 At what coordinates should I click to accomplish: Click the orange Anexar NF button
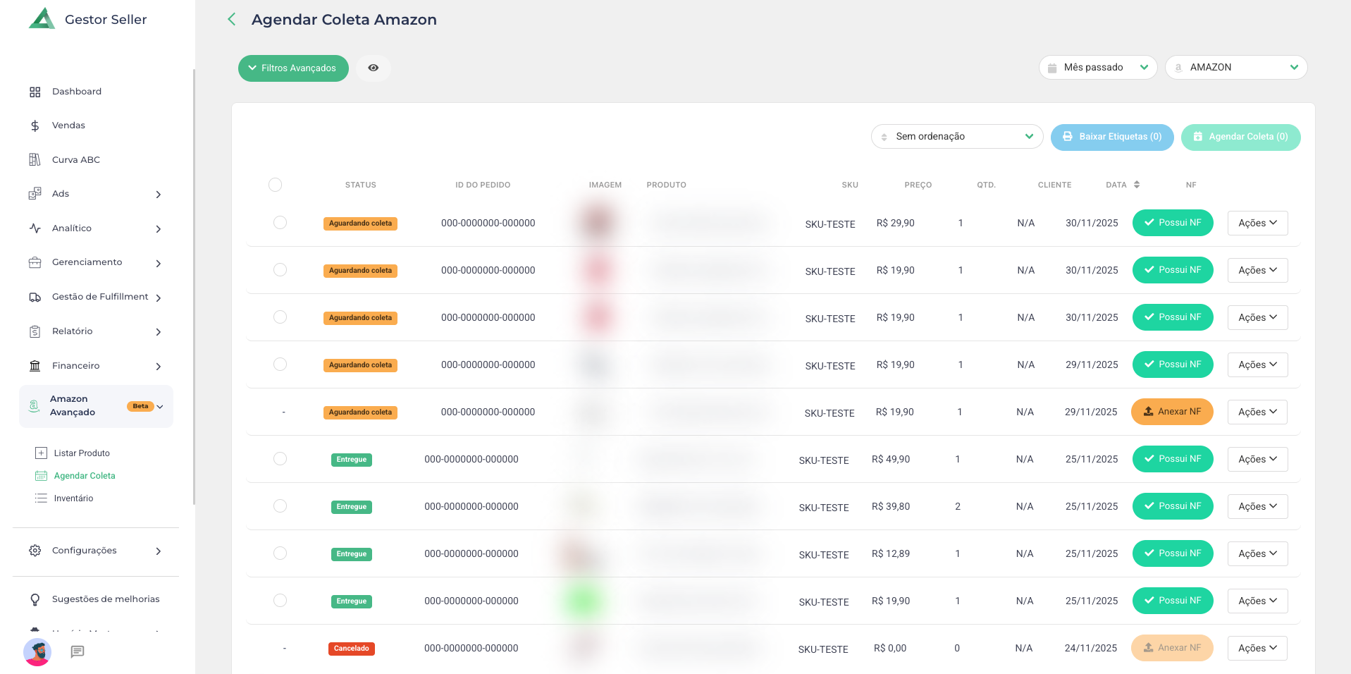[1171, 412]
